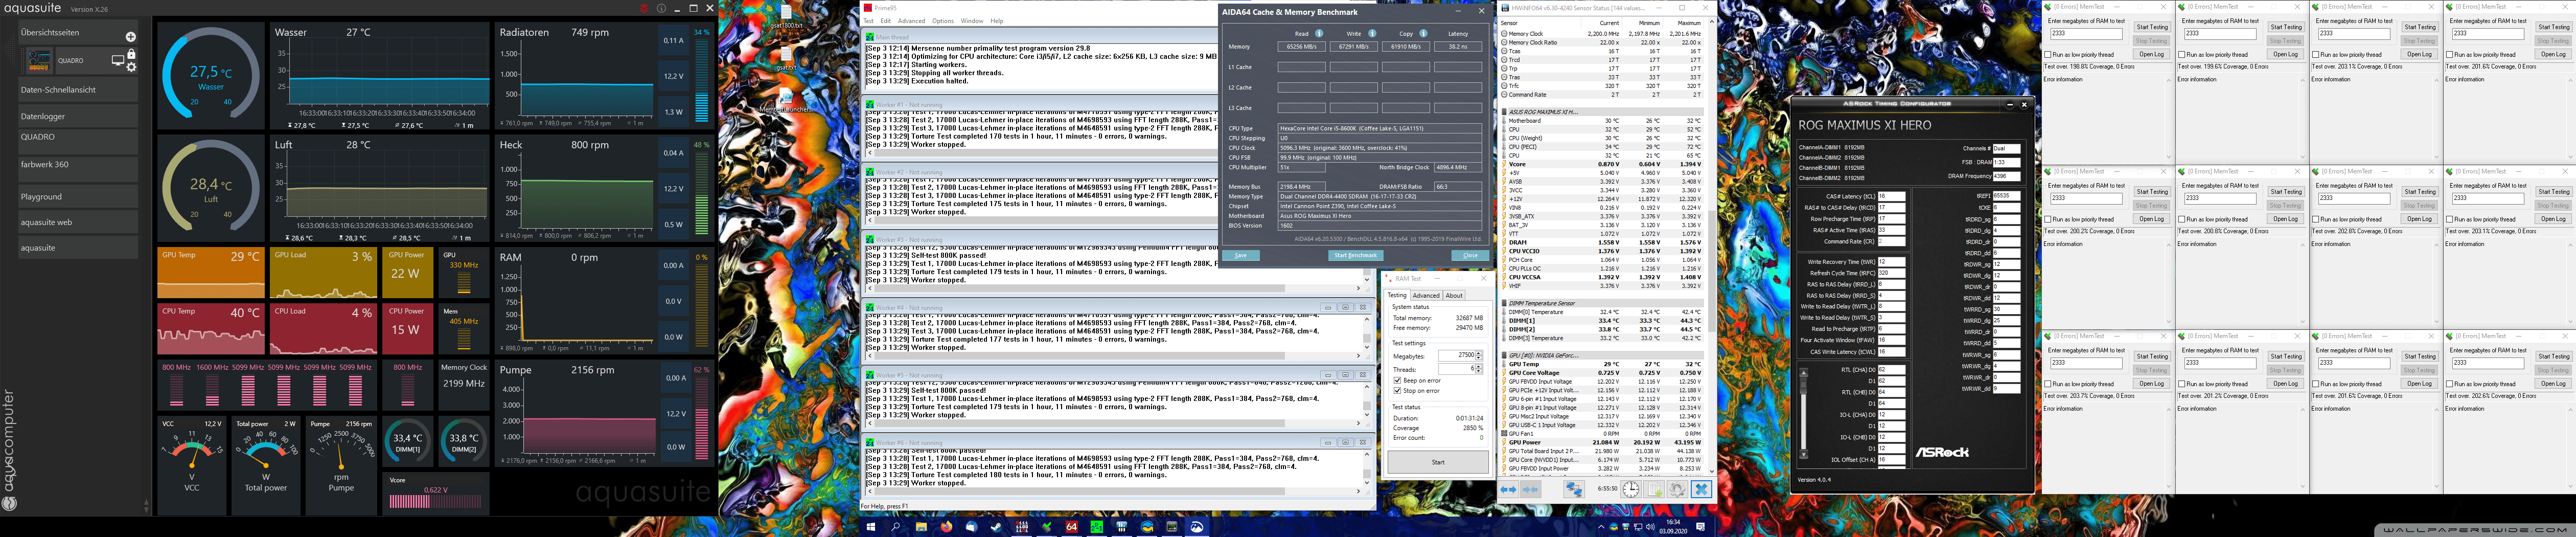Click Close button in AIDA64 benchmark

click(x=1470, y=256)
